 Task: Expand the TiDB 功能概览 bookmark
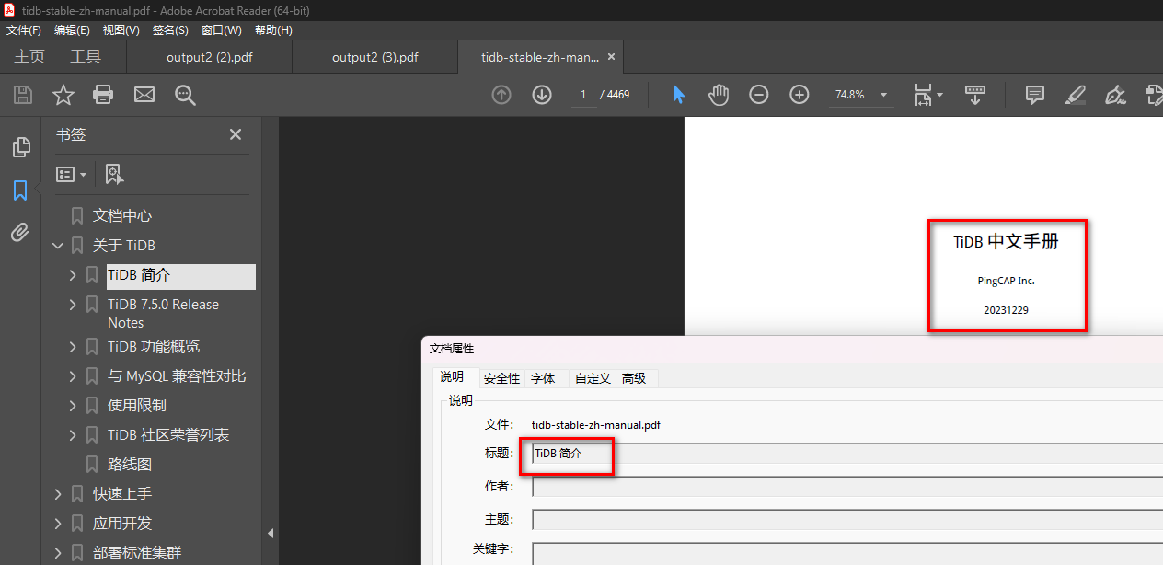[x=73, y=347]
